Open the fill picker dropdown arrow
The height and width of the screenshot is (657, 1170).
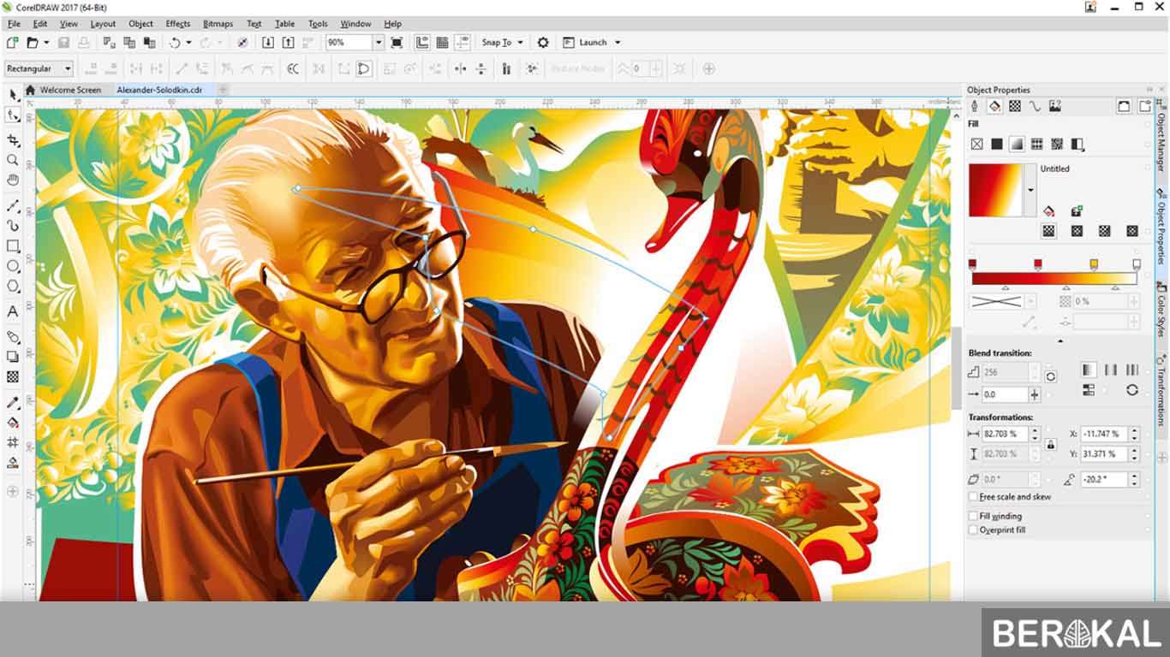1030,190
